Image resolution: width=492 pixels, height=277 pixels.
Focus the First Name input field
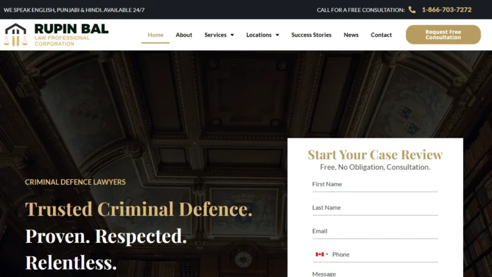click(x=375, y=185)
